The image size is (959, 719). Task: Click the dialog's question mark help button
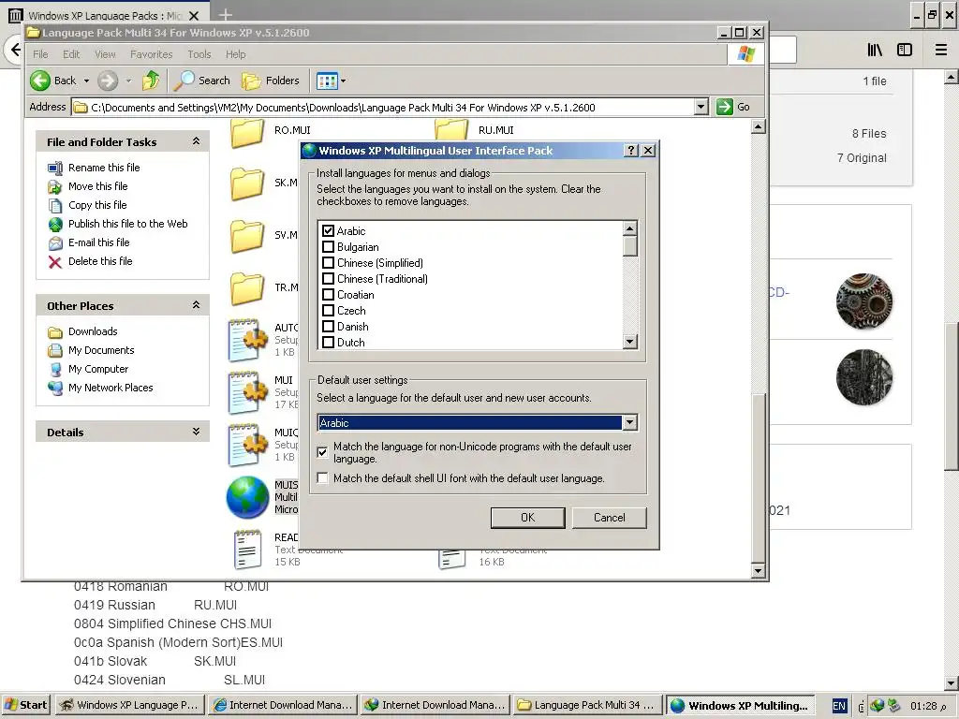click(x=631, y=151)
